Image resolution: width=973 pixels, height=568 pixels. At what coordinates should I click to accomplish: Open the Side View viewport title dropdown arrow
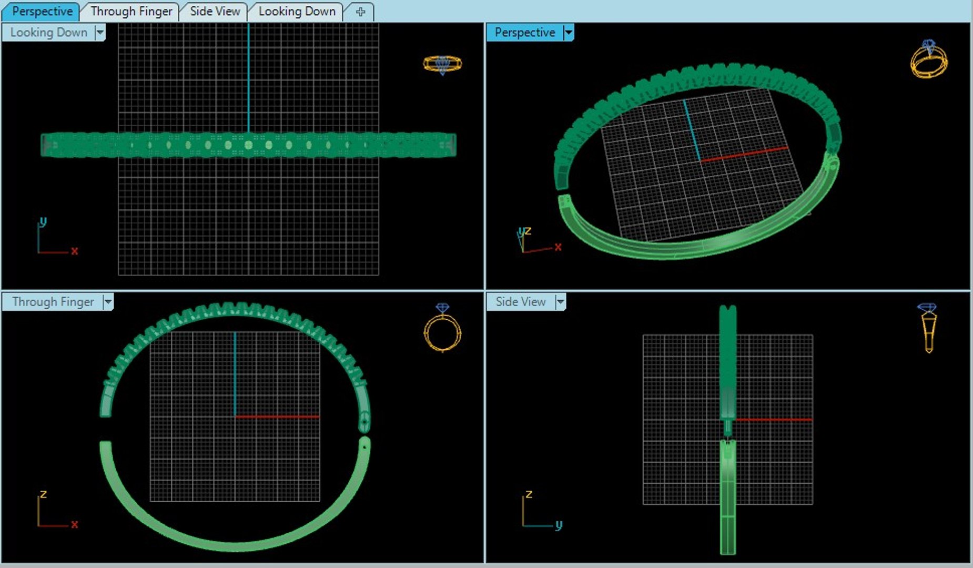560,302
